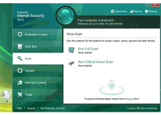Click the Safe Run castle icon
161x115 pixels.
pos(20,46)
